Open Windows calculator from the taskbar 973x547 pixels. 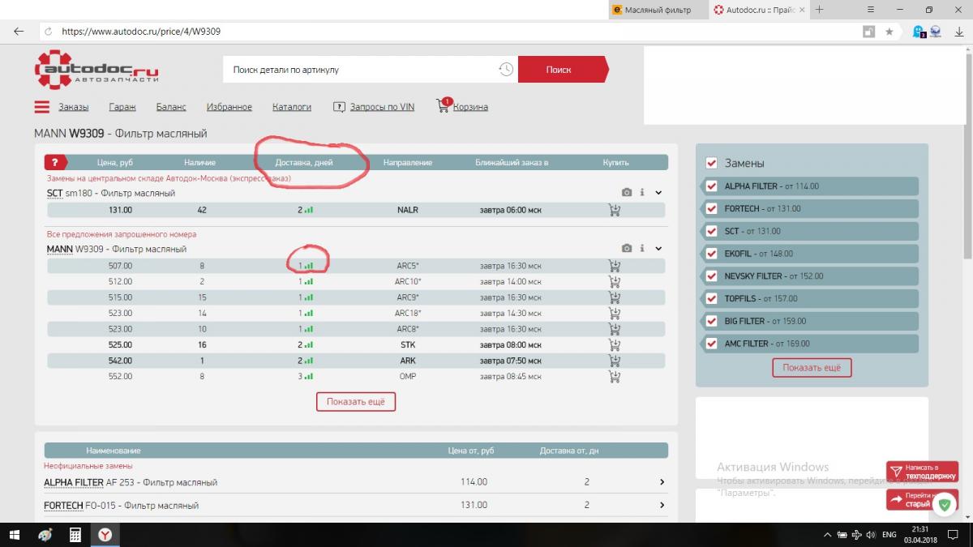[75, 535]
